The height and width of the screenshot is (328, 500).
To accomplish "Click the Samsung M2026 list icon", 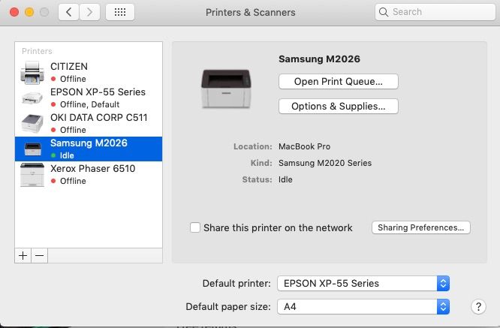I will [x=33, y=149].
